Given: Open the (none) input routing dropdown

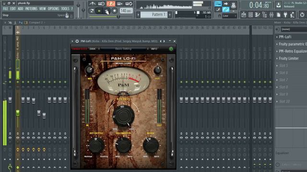Looking at the screenshot, I should coord(294,29).
